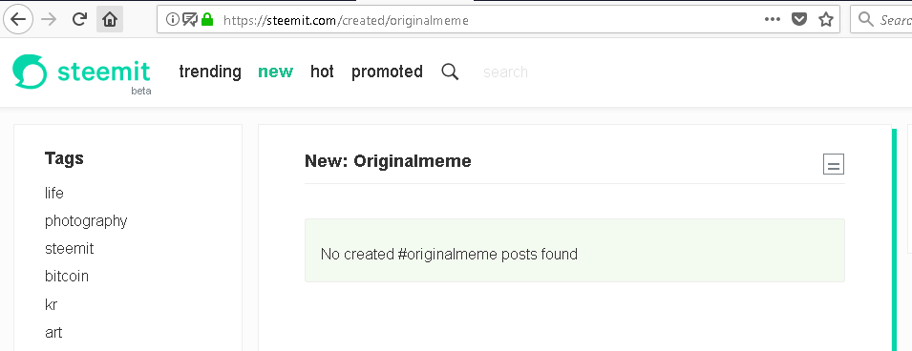912x351 pixels.
Task: Select the promoted tab
Action: (x=387, y=72)
